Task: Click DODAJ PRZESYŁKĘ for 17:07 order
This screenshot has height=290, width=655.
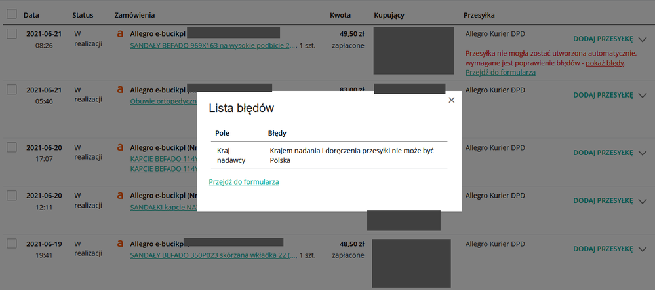Action: click(x=603, y=153)
